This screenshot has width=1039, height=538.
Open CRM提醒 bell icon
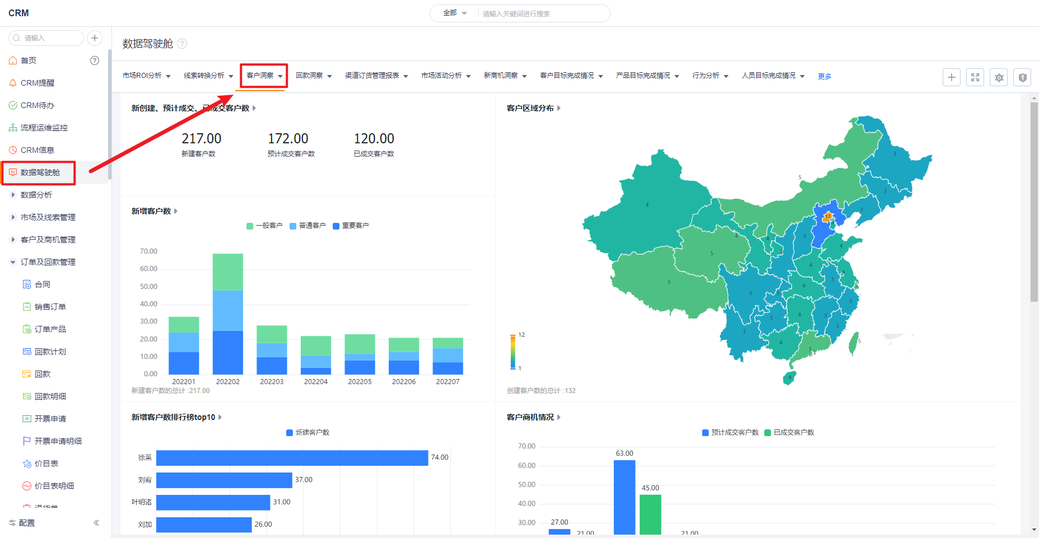point(13,83)
